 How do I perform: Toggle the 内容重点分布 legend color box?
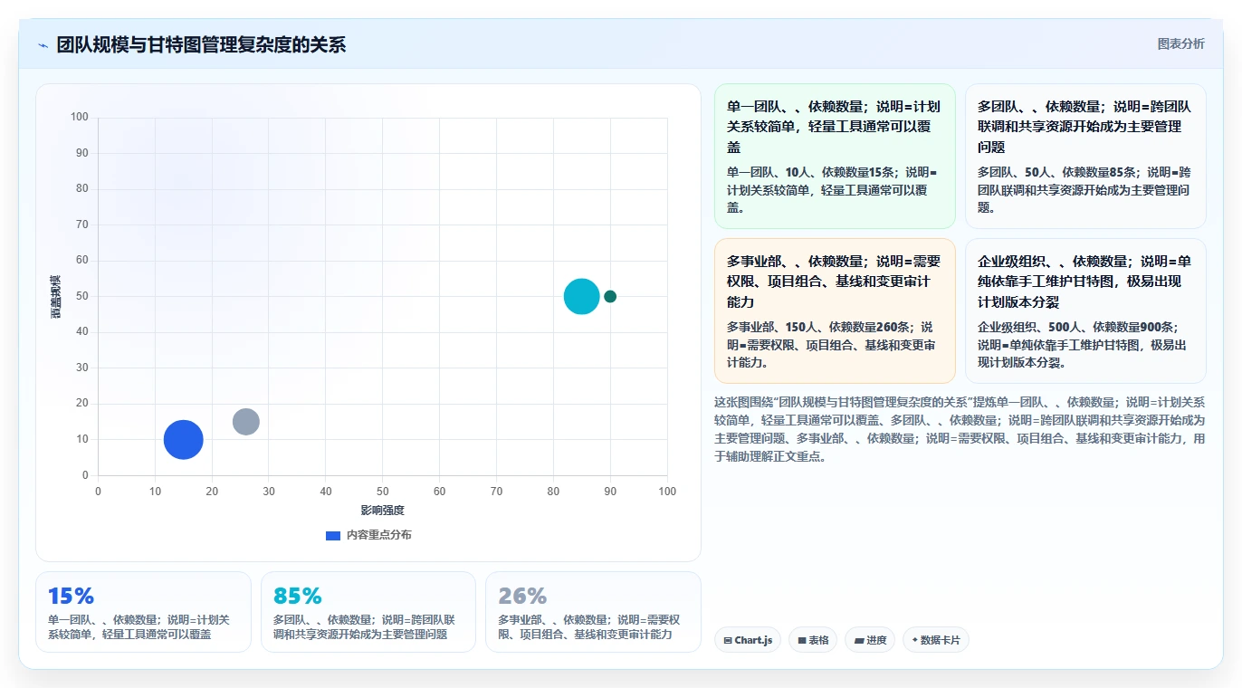click(x=332, y=535)
